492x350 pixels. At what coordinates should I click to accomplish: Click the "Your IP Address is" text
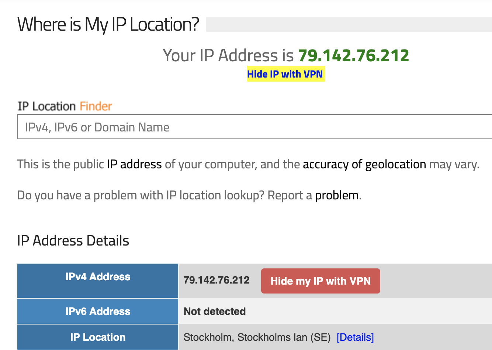(228, 55)
